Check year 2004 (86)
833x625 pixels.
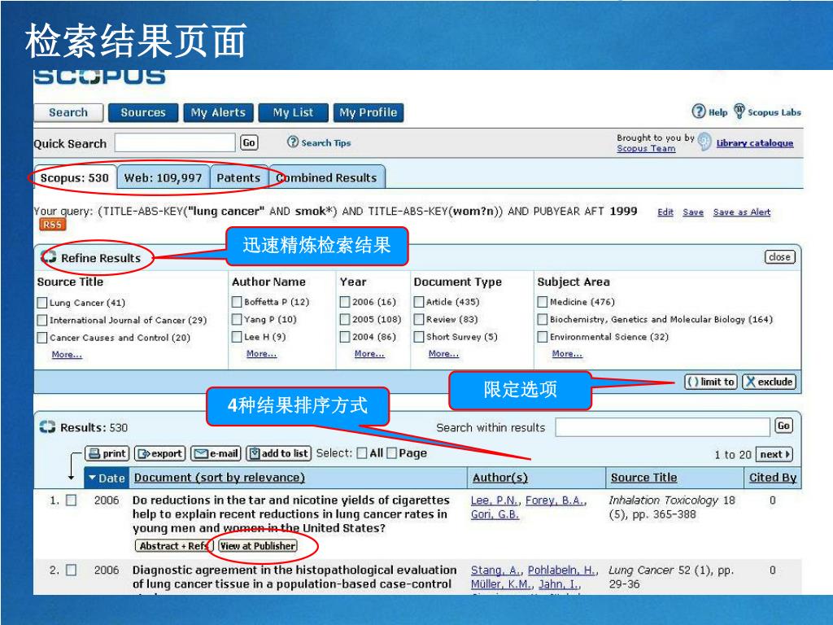click(x=345, y=337)
